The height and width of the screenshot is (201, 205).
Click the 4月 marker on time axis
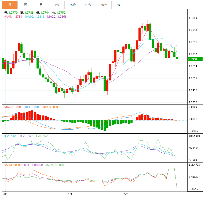(x=70, y=193)
